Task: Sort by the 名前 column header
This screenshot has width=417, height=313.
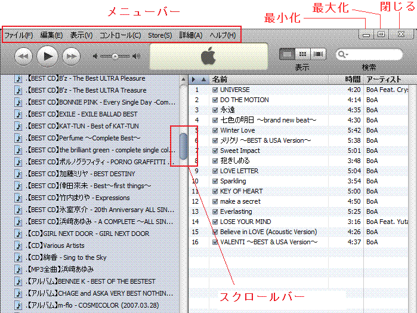Action: 268,79
